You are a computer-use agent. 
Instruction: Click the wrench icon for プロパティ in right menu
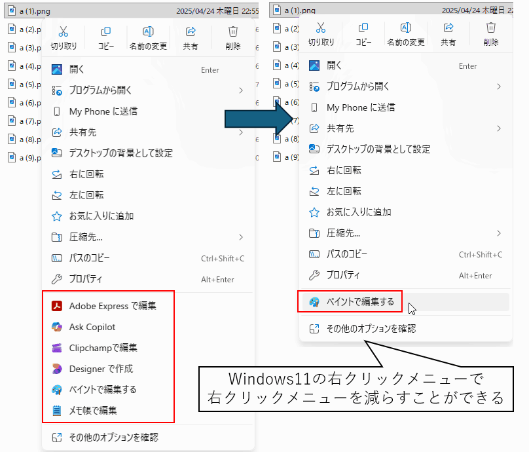click(314, 275)
